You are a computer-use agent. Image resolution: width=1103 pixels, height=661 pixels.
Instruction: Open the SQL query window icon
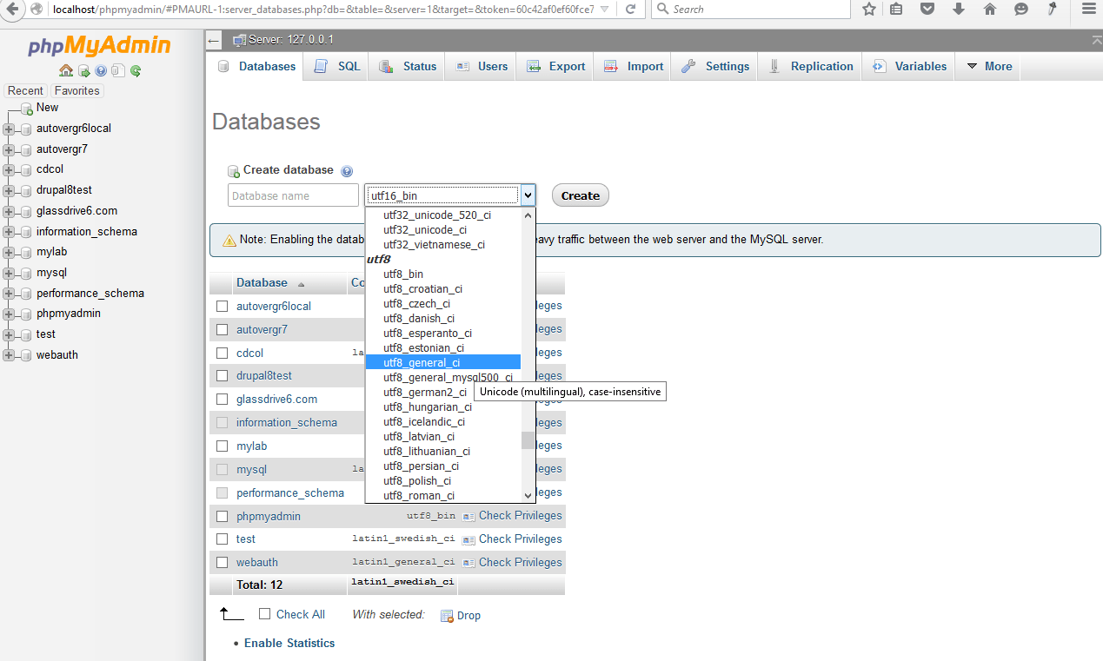(118, 73)
